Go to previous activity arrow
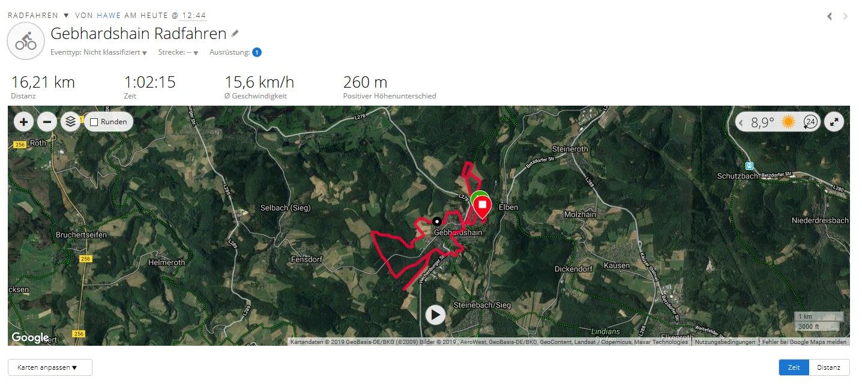Image resolution: width=862 pixels, height=389 pixels. [x=830, y=16]
